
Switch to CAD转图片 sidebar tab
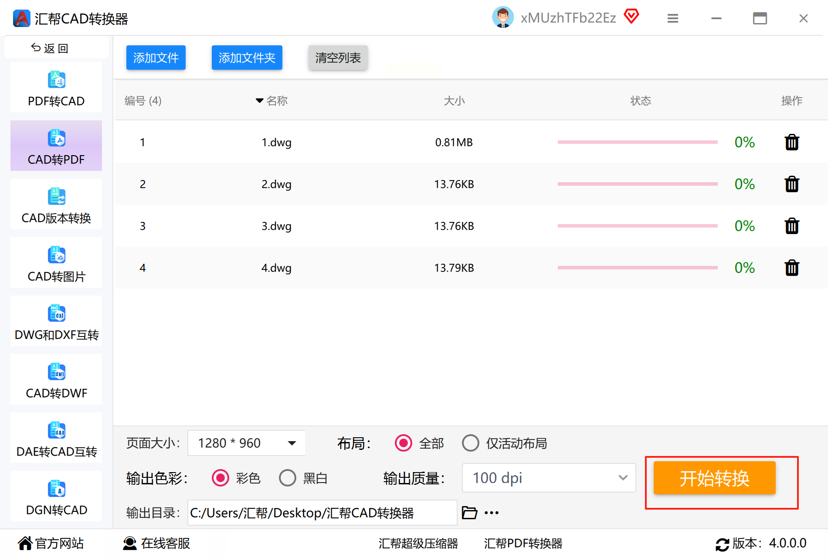click(x=56, y=263)
